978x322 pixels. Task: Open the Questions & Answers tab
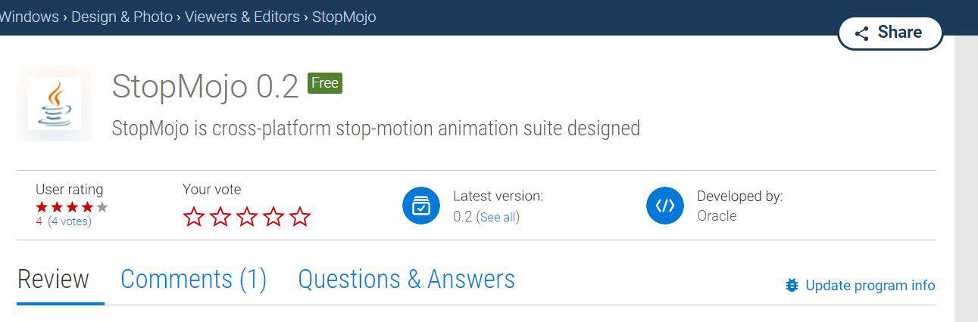406,279
